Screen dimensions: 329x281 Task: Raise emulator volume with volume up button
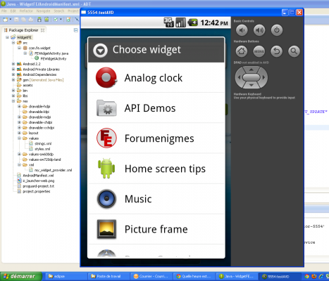coord(259,30)
